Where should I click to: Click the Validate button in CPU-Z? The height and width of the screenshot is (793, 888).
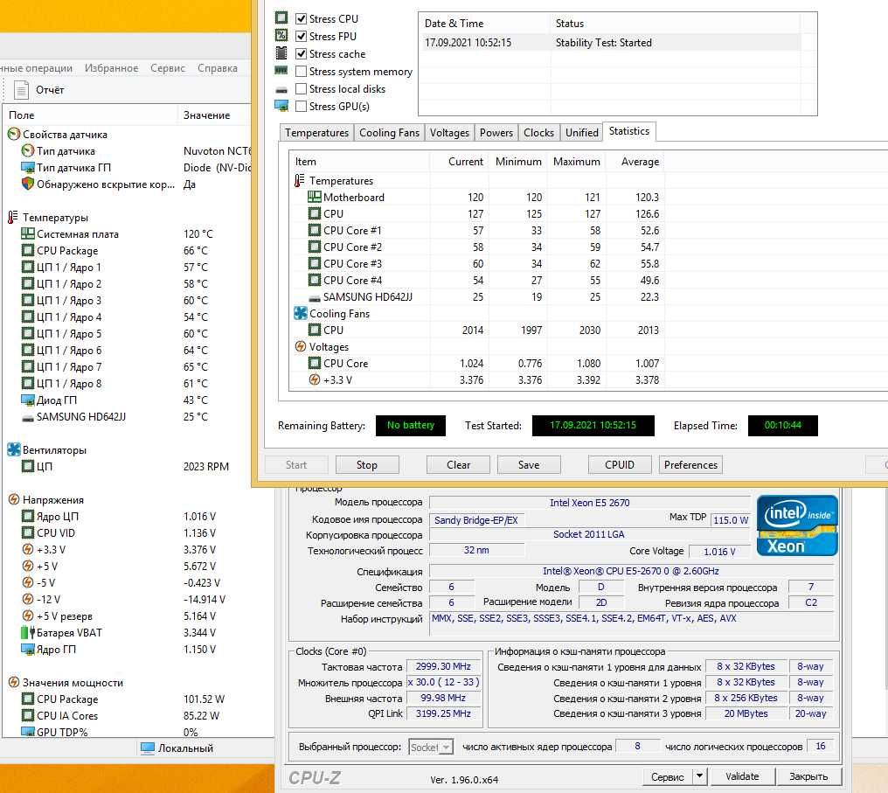[742, 776]
